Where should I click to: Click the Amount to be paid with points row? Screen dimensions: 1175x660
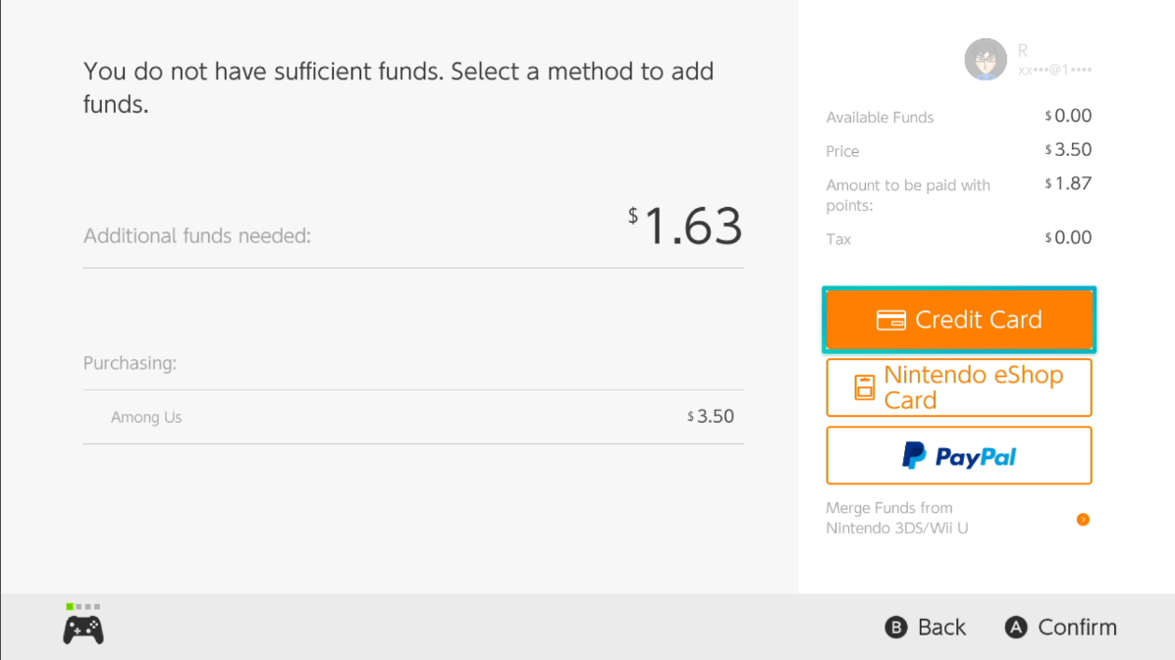click(958, 194)
